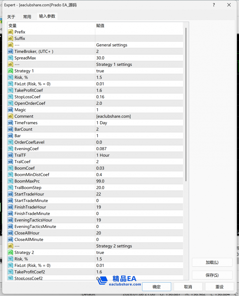
Task: Click the boolean icon next to Strategy 2
Action: (10, 253)
